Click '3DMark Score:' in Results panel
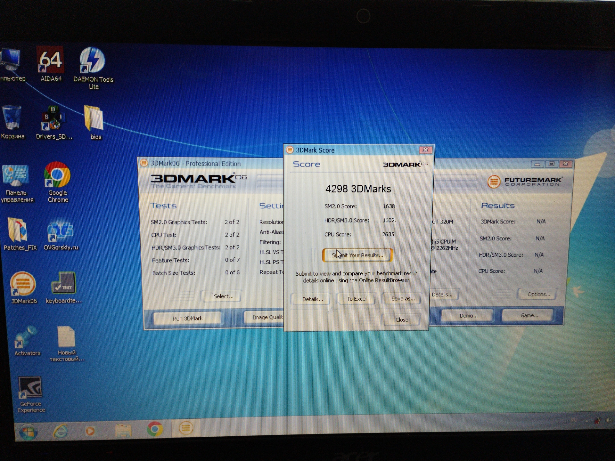 498,222
